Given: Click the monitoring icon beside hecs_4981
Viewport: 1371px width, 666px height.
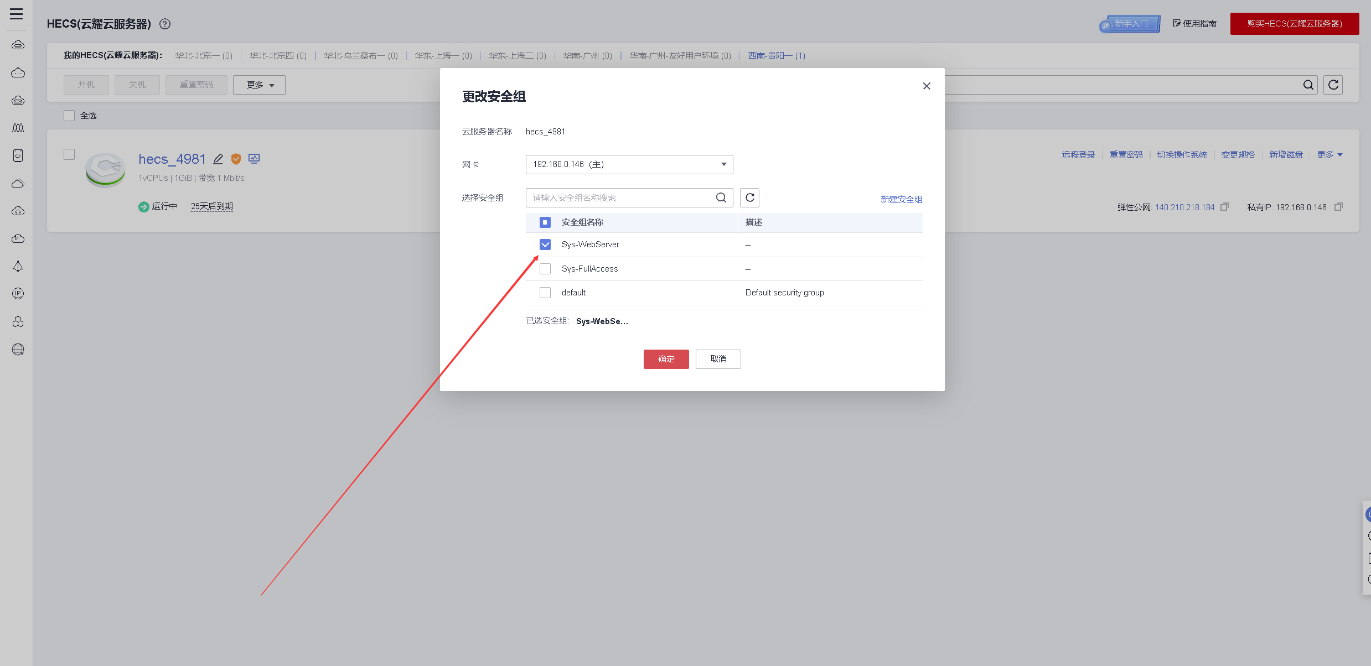Looking at the screenshot, I should [254, 159].
